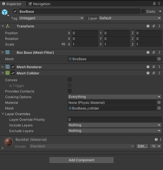This screenshot has height=170, width=163.
Task: Click the shader Edit... button
Action: coord(142,146)
